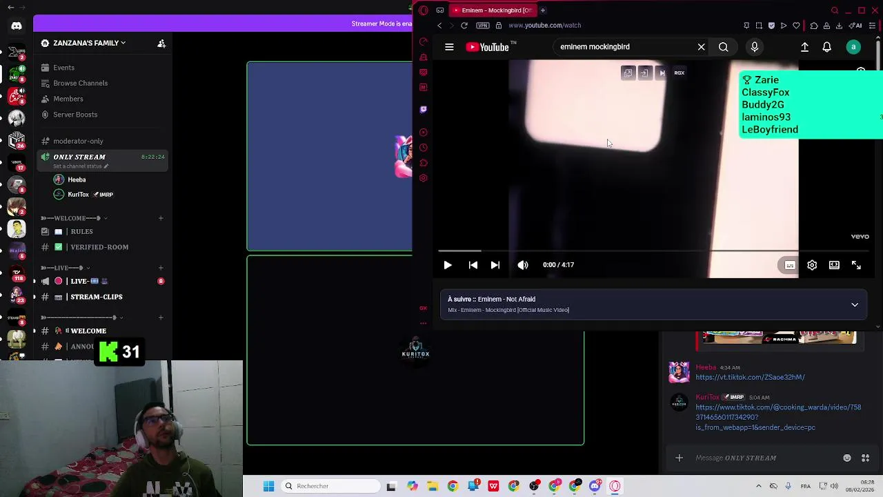Viewport: 883px width, 497px height.
Task: Open Discord direct messages home icon
Action: click(x=17, y=26)
